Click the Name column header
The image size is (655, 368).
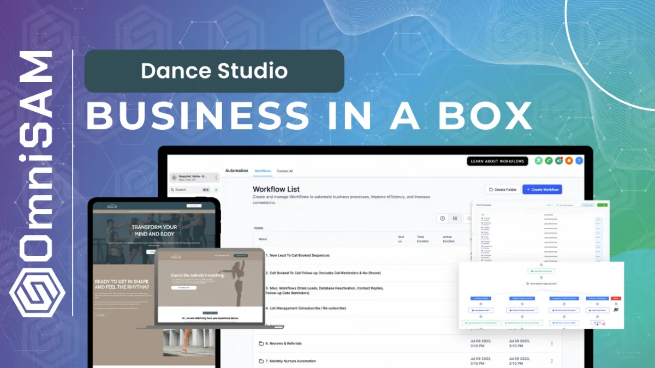point(263,239)
